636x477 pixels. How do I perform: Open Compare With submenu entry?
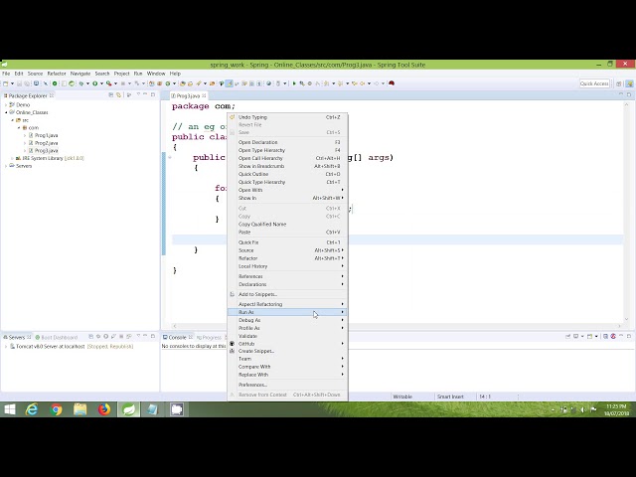(287, 367)
